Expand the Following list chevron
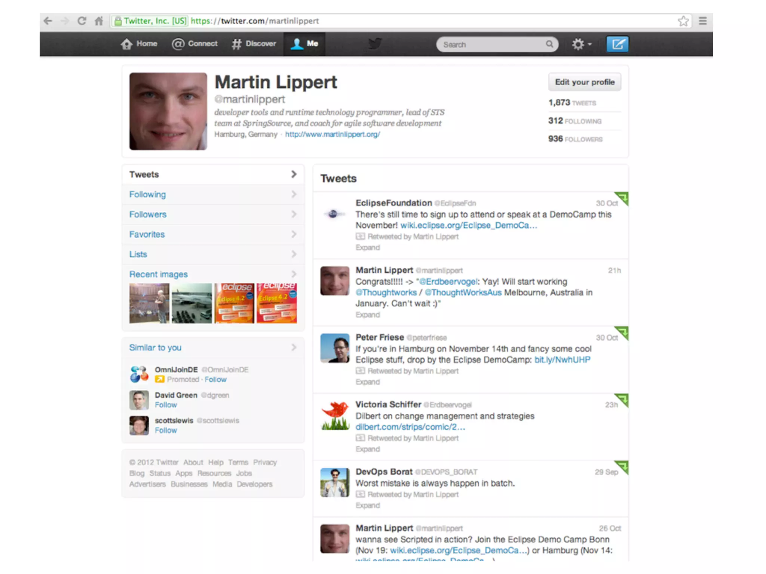Image resolution: width=766 pixels, height=574 pixels. click(294, 194)
